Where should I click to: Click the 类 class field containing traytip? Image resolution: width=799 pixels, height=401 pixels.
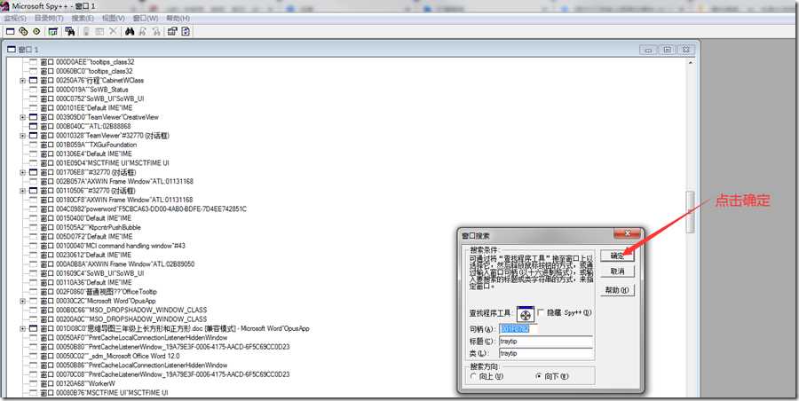pos(546,352)
